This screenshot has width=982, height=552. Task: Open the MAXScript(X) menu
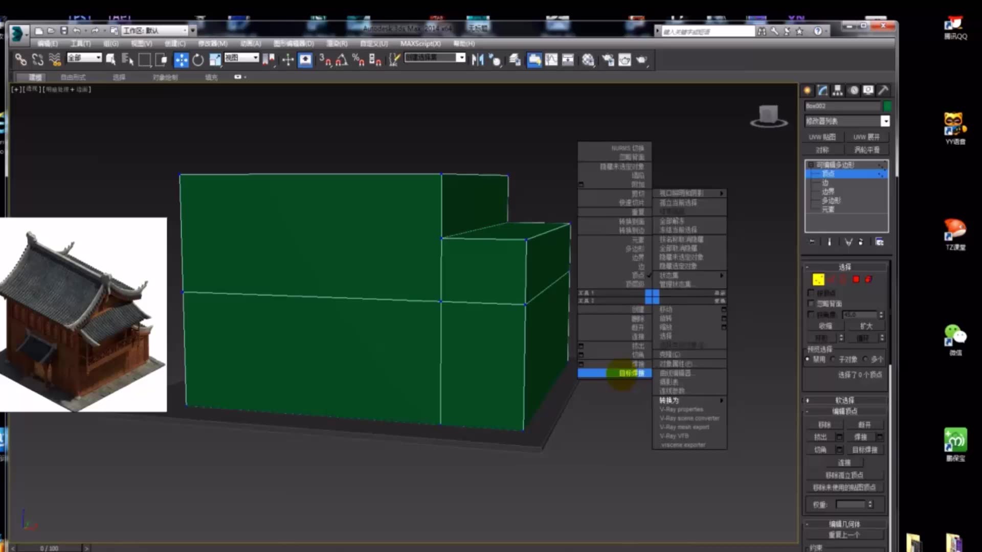[x=421, y=43]
